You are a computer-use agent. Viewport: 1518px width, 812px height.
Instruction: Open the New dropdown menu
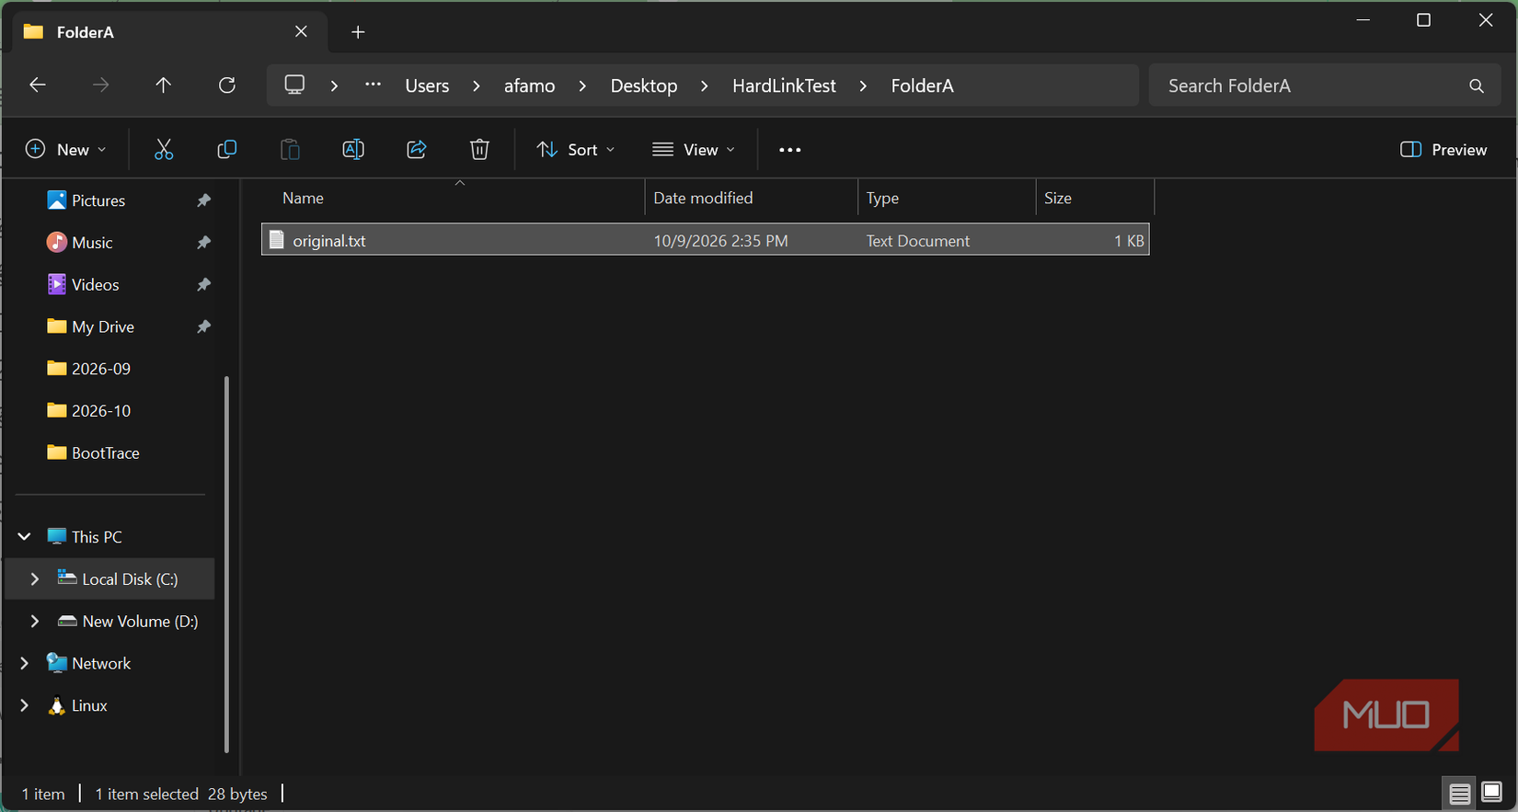(x=65, y=150)
